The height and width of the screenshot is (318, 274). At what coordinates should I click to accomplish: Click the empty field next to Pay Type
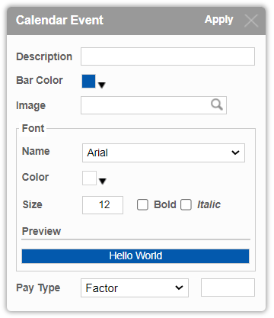tap(228, 287)
